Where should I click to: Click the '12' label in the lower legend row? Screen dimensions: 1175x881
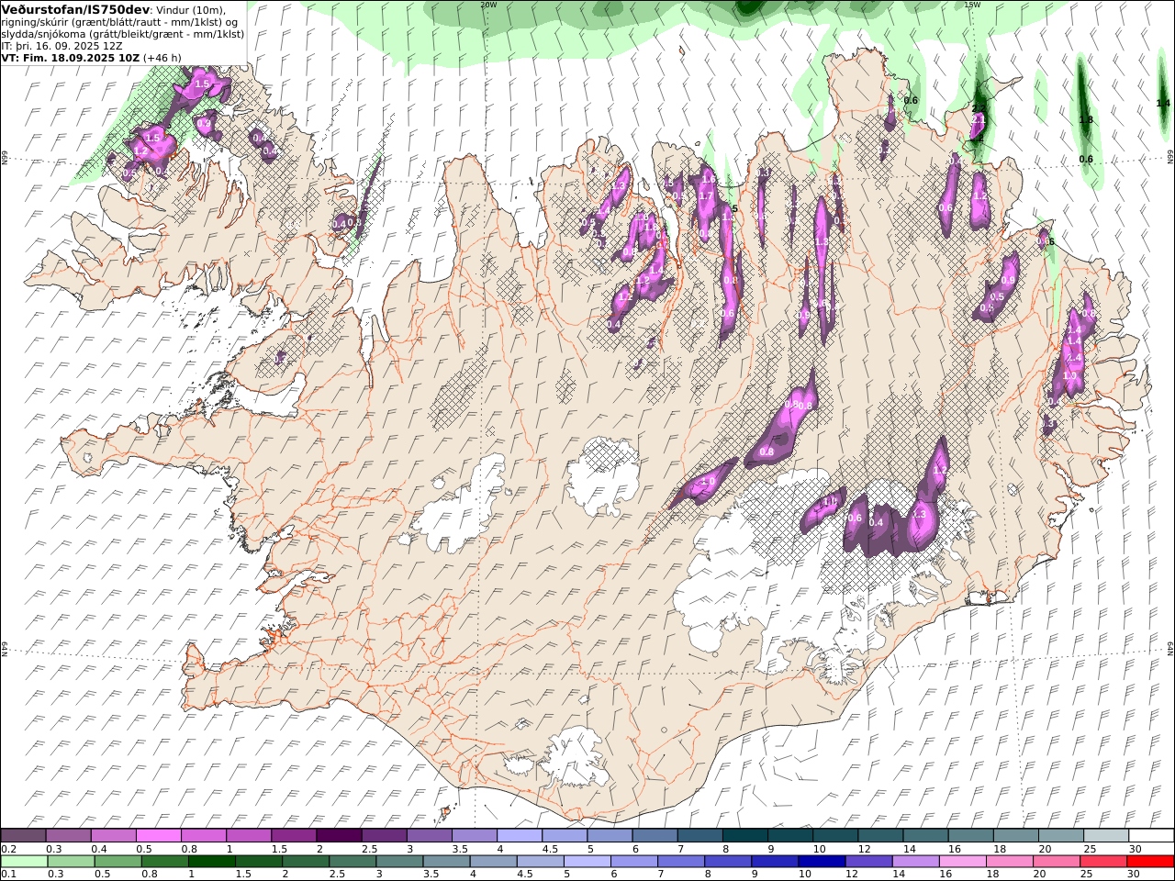[852, 875]
